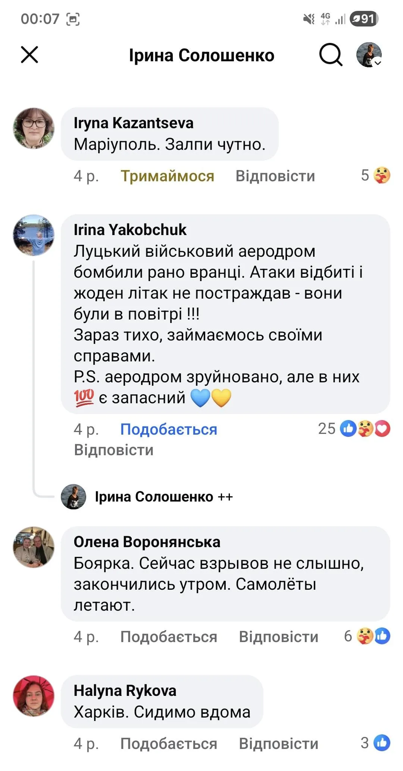Image resolution: width=403 pixels, height=771 pixels.
Task: Reply to Irina Yakobchuk's comment
Action: click(114, 450)
